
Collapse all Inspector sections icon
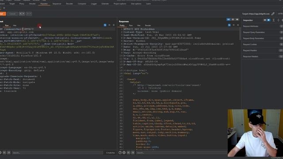(x=278, y=20)
